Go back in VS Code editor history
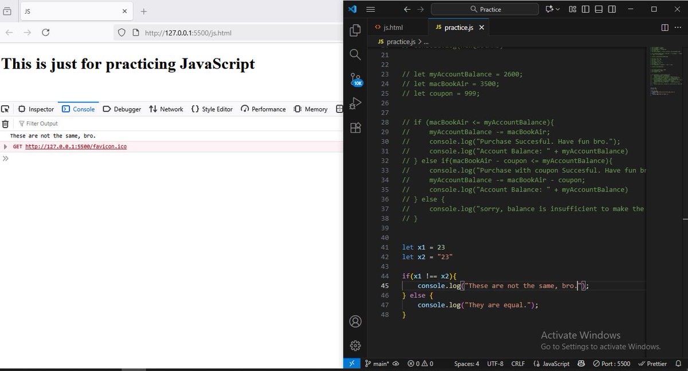 407,9
